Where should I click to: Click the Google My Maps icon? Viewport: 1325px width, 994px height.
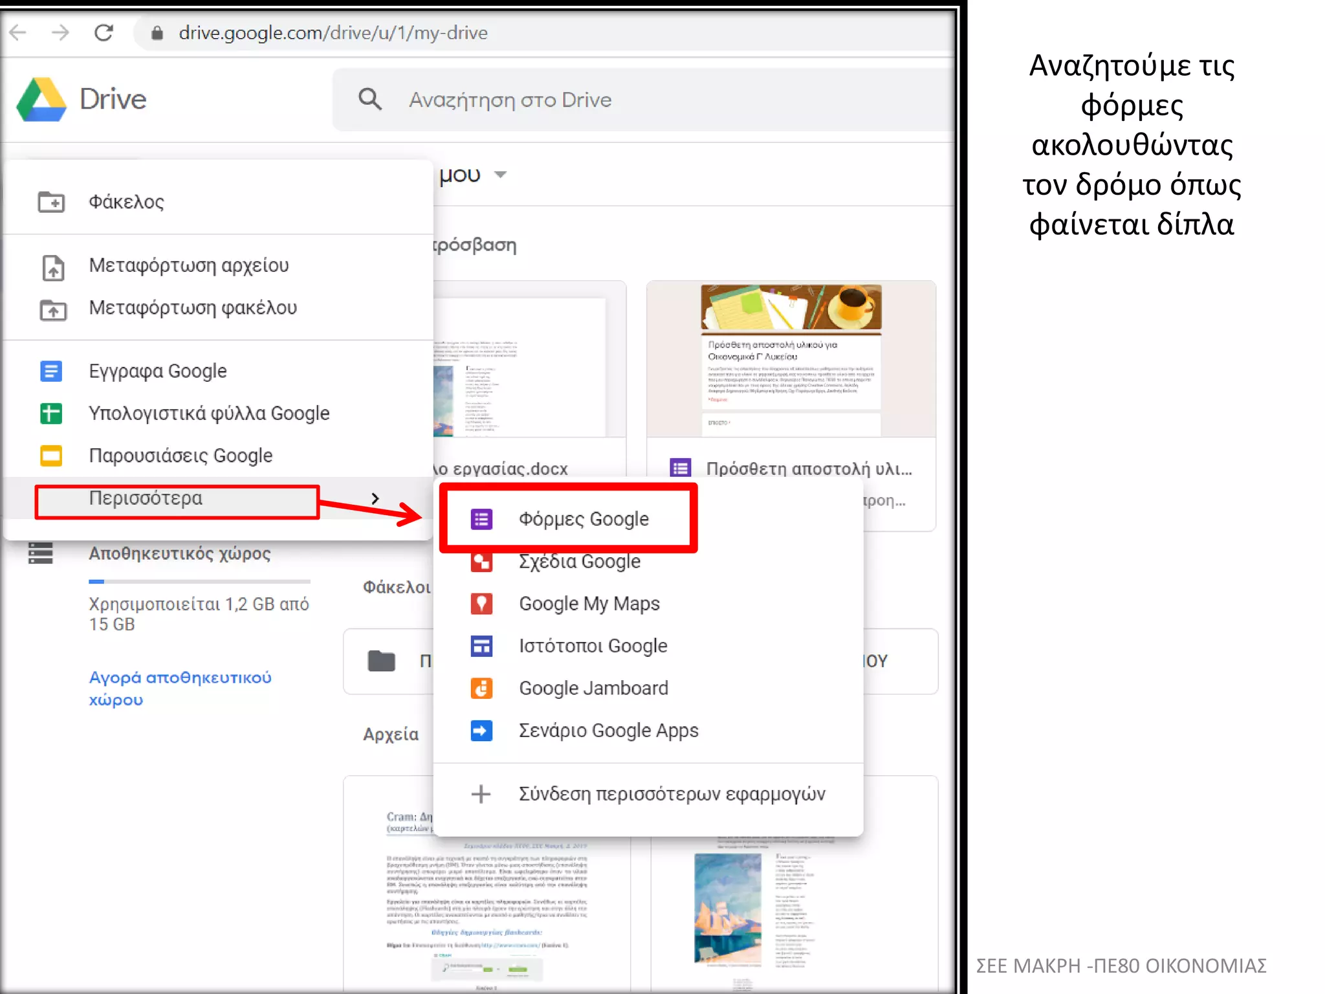pyautogui.click(x=481, y=604)
